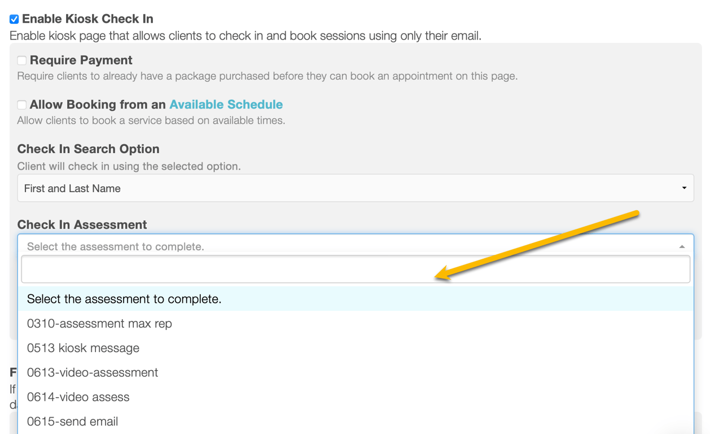Click the Enable Kiosk Check In label text
710x434 pixels.
coord(87,19)
